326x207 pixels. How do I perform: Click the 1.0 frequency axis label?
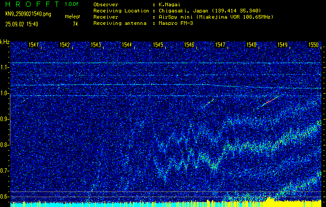pos(4,94)
